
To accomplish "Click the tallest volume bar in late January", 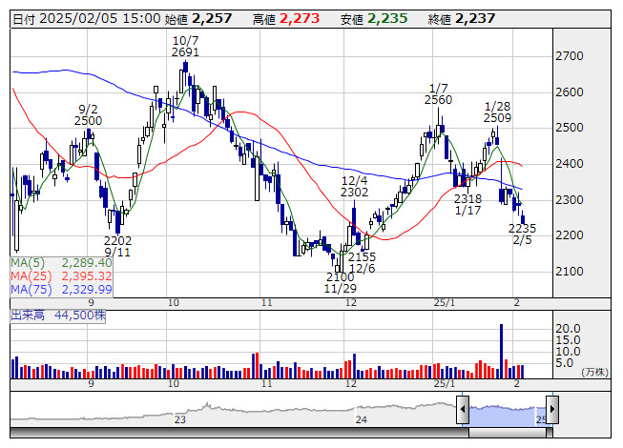I will click(501, 351).
